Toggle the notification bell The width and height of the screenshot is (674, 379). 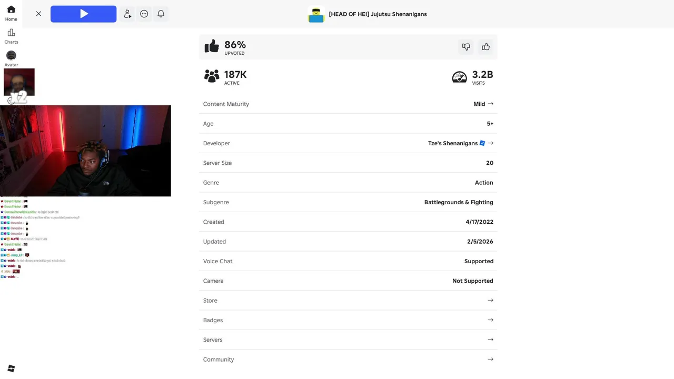click(x=161, y=14)
